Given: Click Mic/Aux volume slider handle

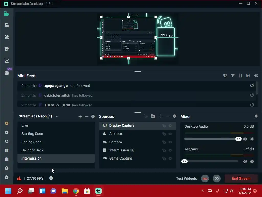Looking at the screenshot, I should pyautogui.click(x=184, y=161).
